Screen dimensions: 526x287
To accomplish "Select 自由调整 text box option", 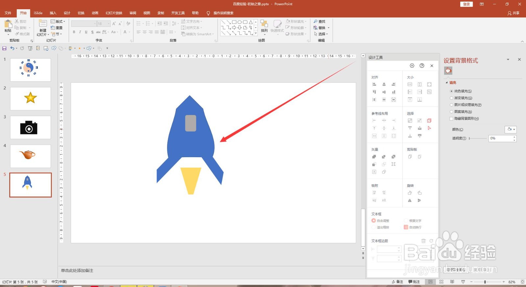I will (373, 221).
